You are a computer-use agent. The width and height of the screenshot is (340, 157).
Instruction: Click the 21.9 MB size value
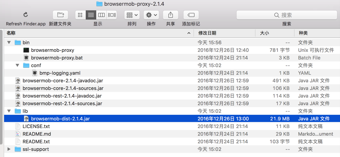(280, 118)
